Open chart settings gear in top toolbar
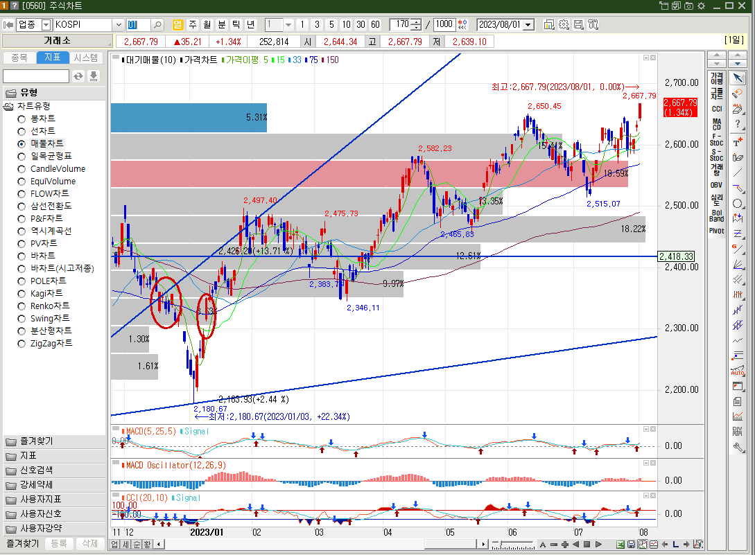 [564, 24]
